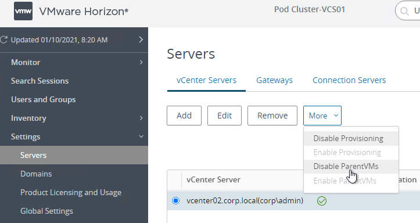Click the refresh icon beside Updated timestamp
The height and width of the screenshot is (223, 420).
pyautogui.click(x=3, y=40)
